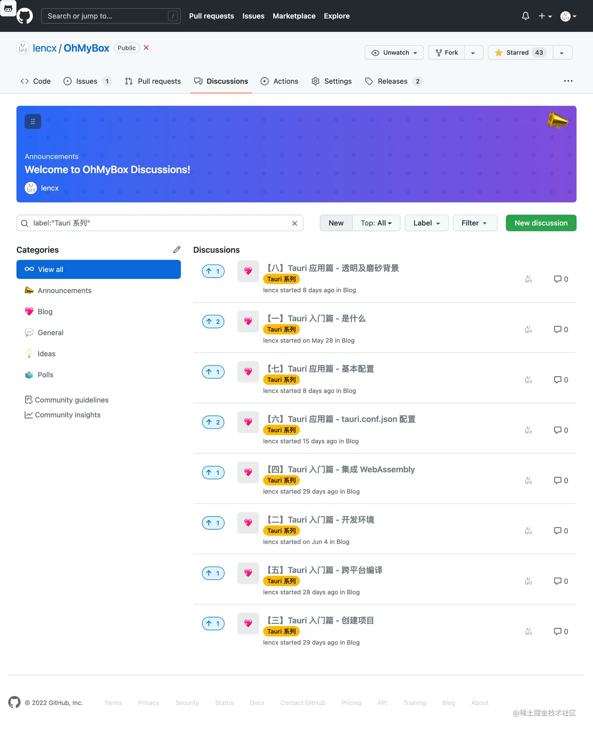The height and width of the screenshot is (734, 593).
Task: Upvote 【四】 集成 WebAssembly discussion
Action: 213,472
